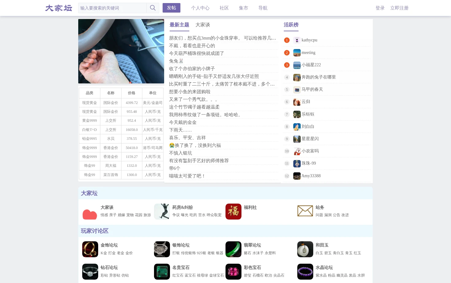This screenshot has height=283, width=451.
Task: Click the 4399.72 gold price cell
Action: click(132, 103)
